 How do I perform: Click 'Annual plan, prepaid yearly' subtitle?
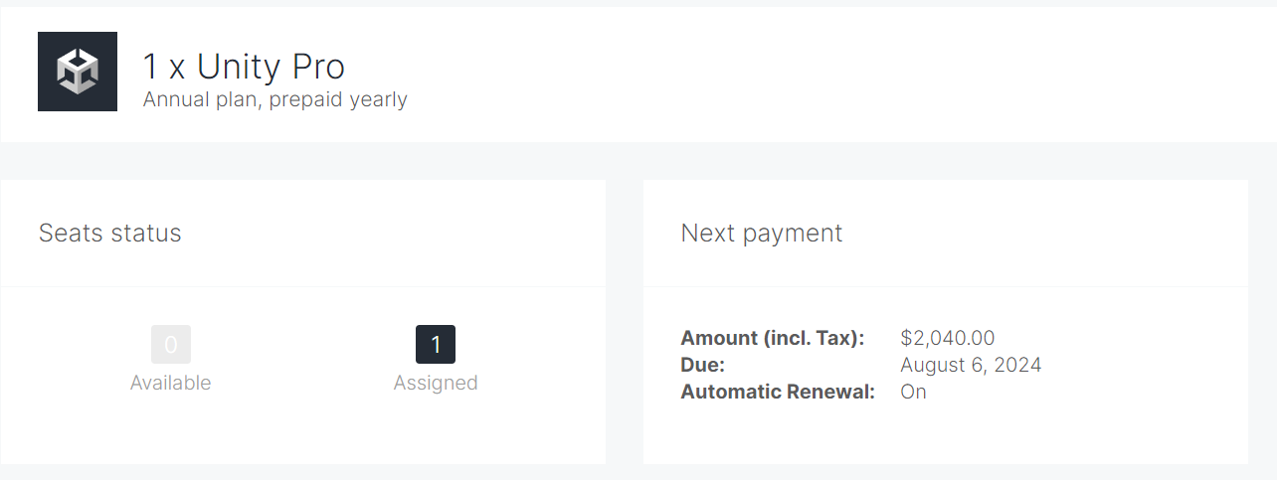274,99
